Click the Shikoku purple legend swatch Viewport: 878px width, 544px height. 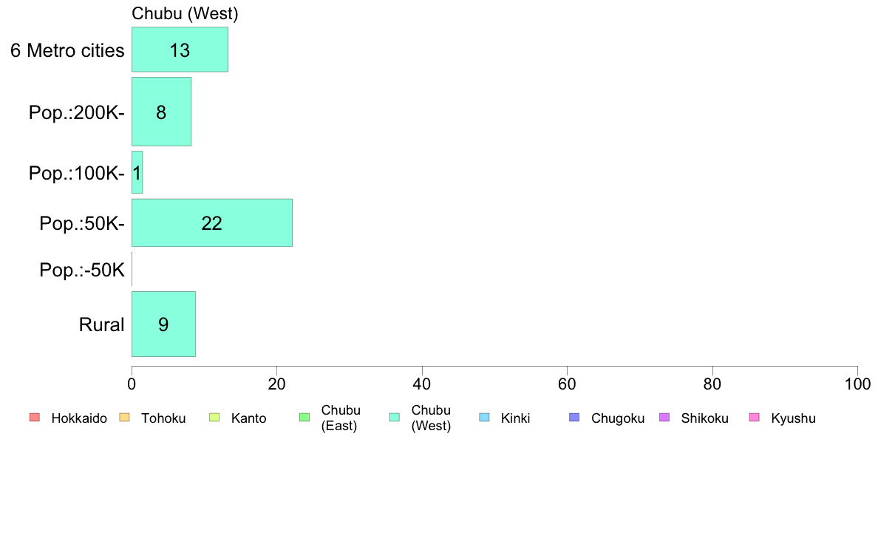pyautogui.click(x=664, y=418)
